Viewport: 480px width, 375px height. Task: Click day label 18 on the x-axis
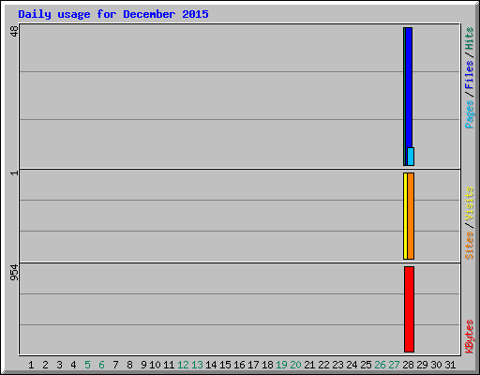267,365
